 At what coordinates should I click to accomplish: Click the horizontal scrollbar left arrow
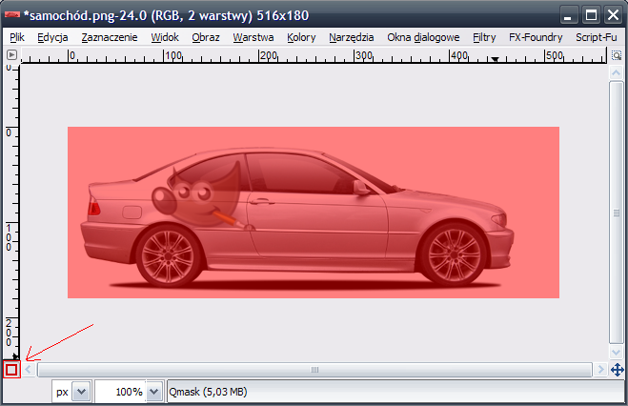[29, 369]
